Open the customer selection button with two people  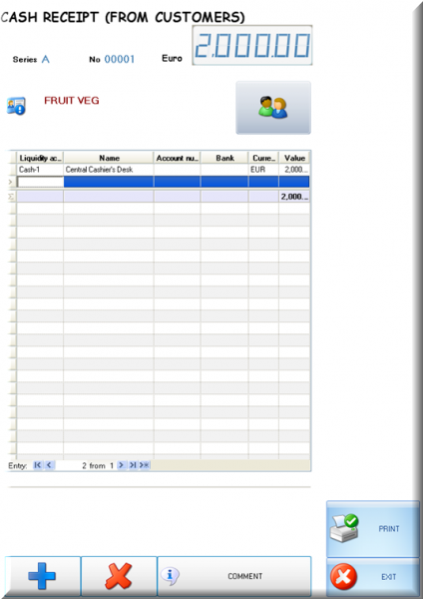coord(273,108)
